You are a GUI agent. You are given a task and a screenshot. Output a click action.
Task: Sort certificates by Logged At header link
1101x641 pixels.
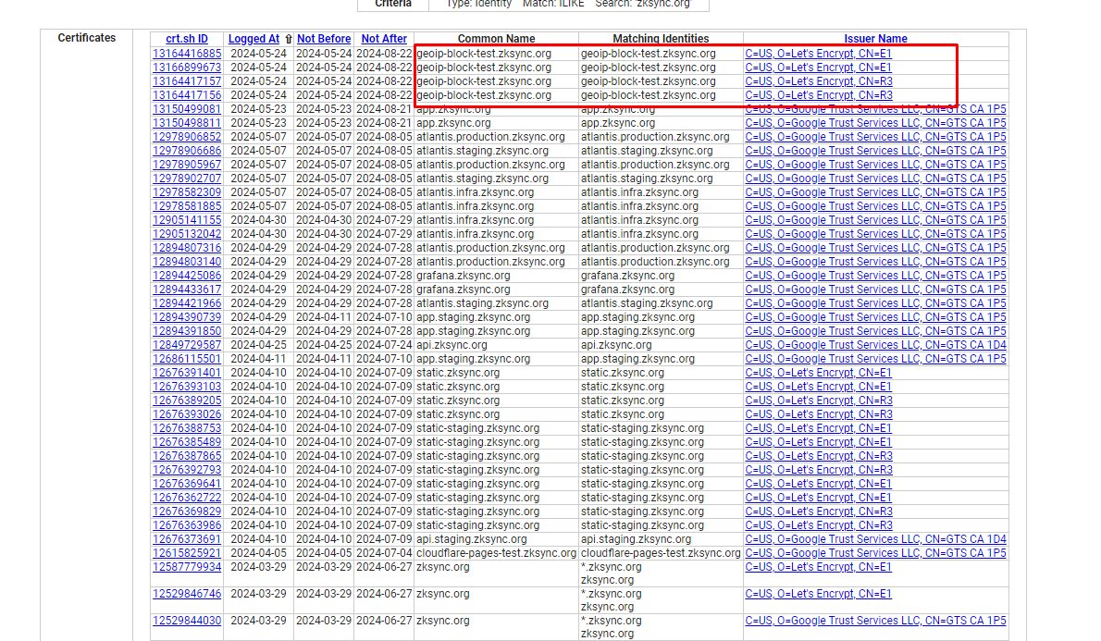pyautogui.click(x=254, y=40)
